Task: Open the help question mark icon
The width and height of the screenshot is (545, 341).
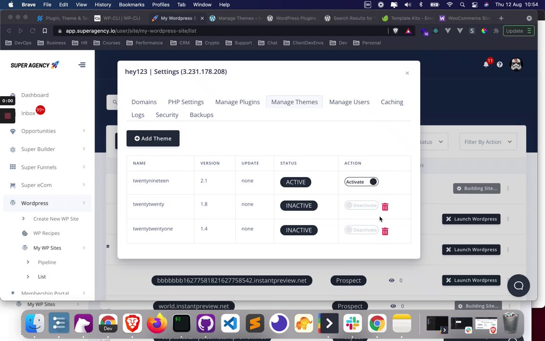Action: point(500,64)
